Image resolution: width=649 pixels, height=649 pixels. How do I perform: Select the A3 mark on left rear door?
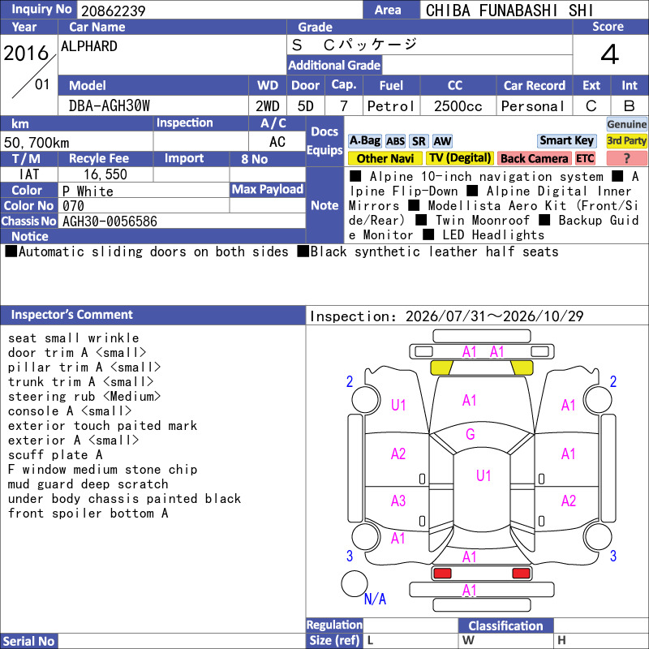click(x=398, y=501)
